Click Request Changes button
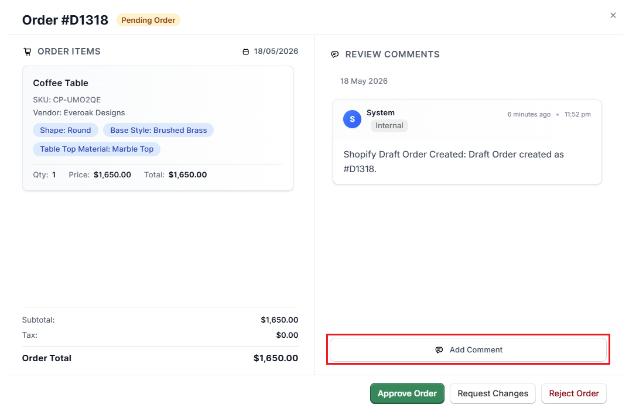The image size is (629, 418). [493, 393]
